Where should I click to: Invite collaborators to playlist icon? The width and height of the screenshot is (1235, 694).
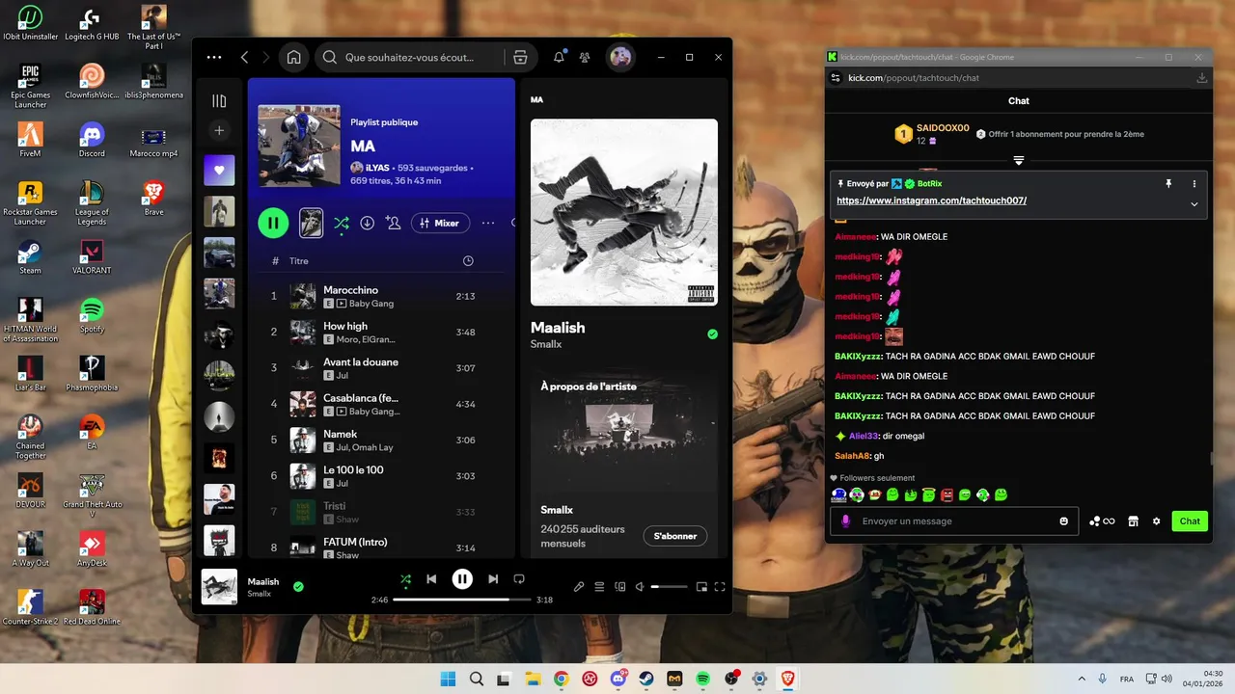tap(393, 223)
